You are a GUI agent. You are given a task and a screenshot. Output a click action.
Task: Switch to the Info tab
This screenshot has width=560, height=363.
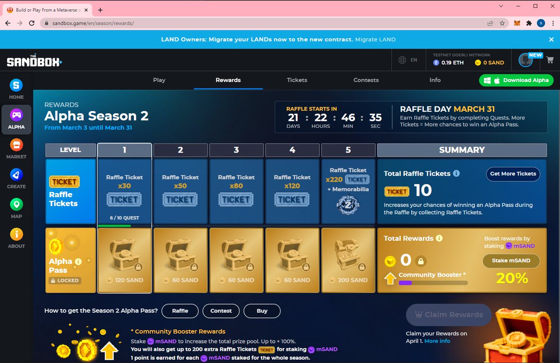coord(435,80)
